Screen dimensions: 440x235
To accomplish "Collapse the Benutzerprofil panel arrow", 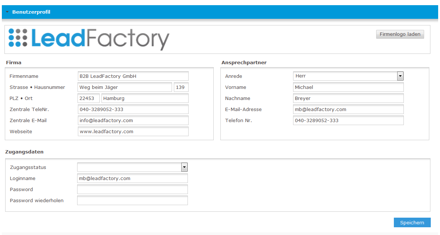I will pyautogui.click(x=7, y=12).
